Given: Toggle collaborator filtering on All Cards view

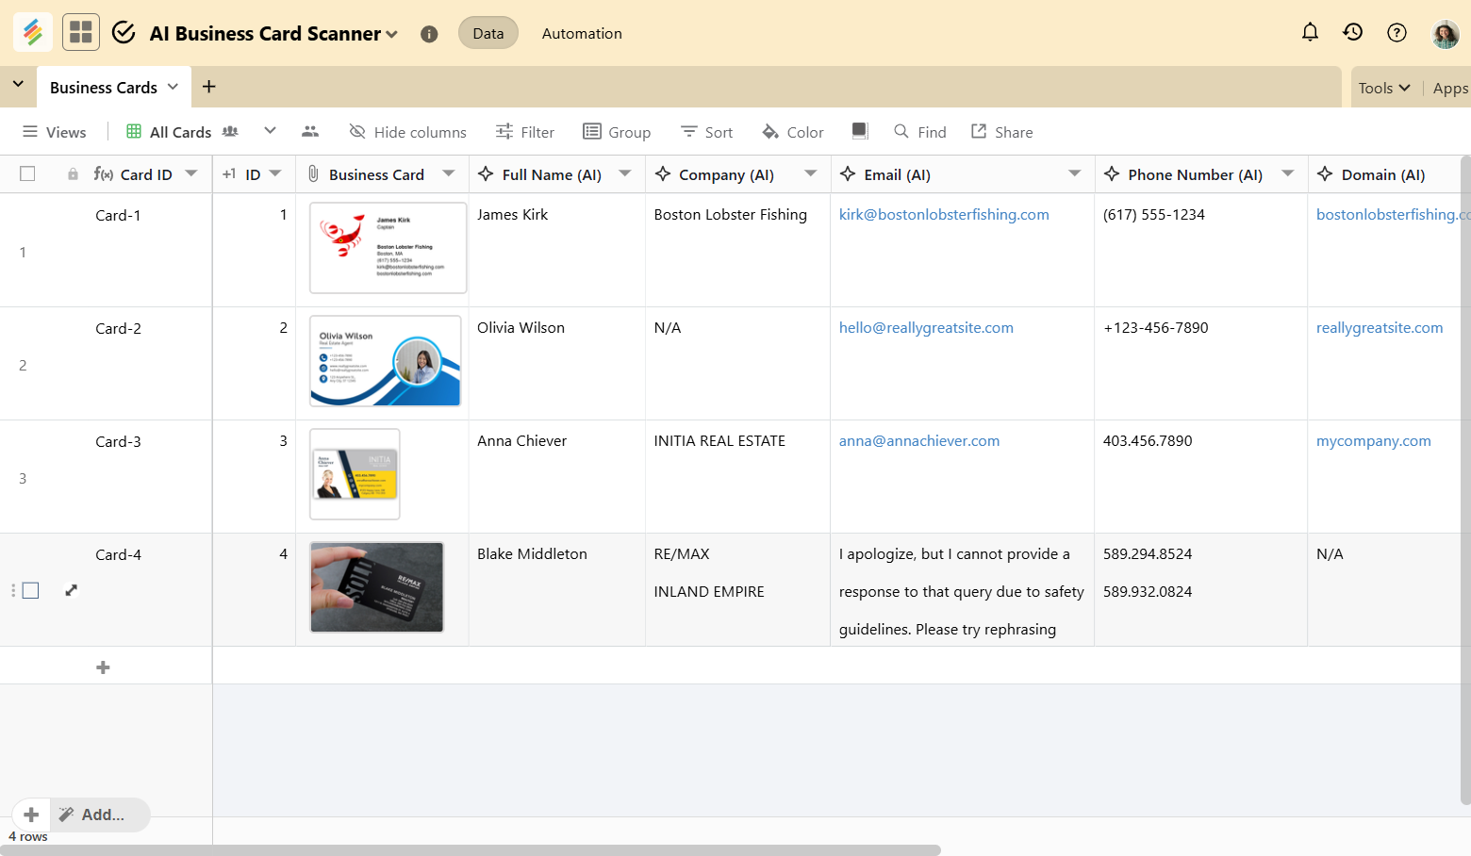Looking at the screenshot, I should pos(230,132).
